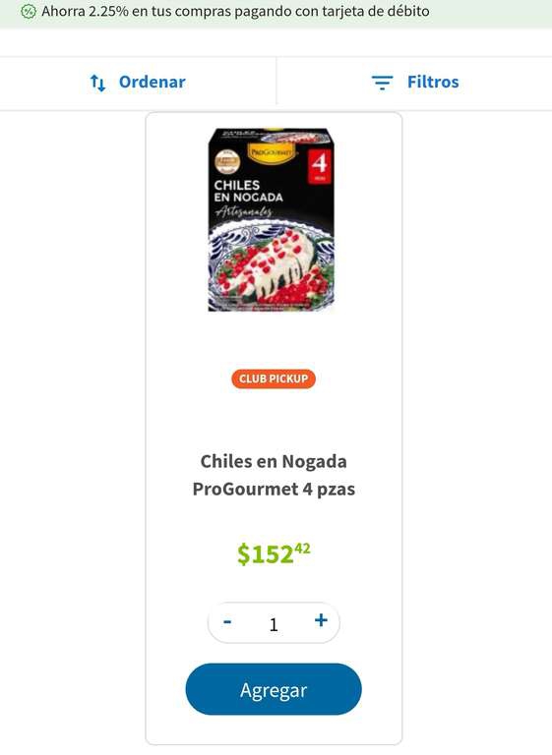Viewport: 552px width, 755px height.
Task: Click the gold seal on package image
Action: tap(227, 162)
